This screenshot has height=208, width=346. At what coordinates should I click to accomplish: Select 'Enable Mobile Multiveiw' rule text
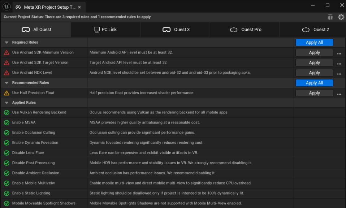(33, 183)
